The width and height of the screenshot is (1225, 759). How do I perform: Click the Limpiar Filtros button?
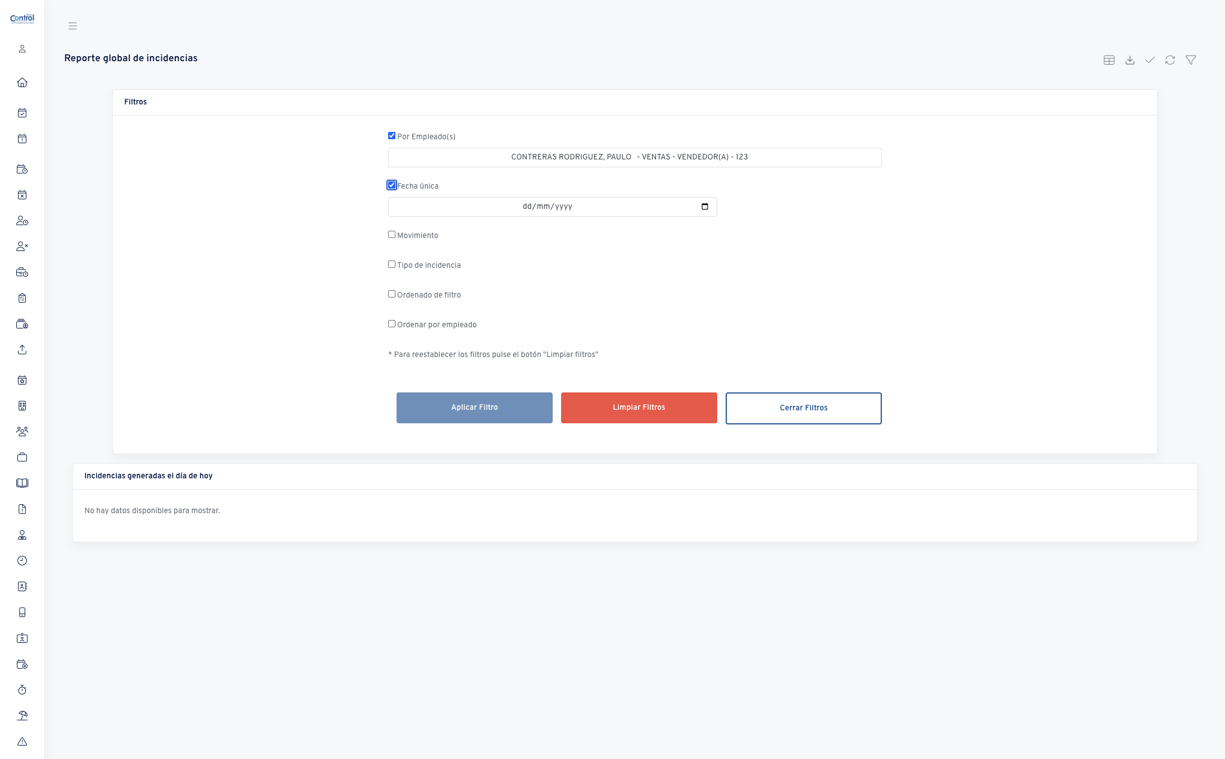coord(639,408)
